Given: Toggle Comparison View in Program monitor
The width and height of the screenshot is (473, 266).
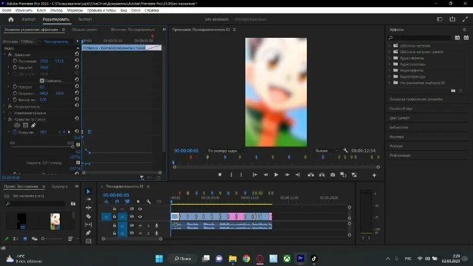Looking at the screenshot, I should point(343,174).
